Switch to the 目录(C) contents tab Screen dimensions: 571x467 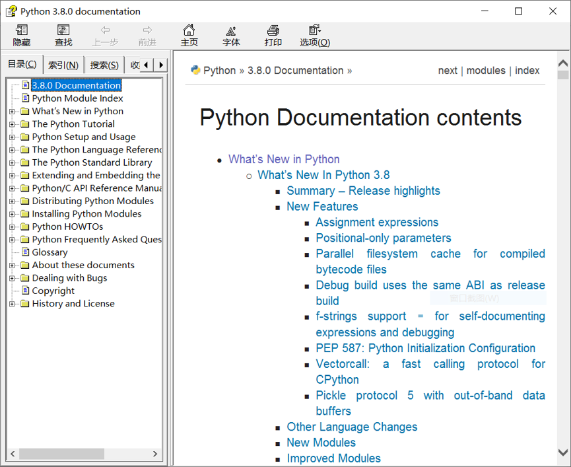22,64
